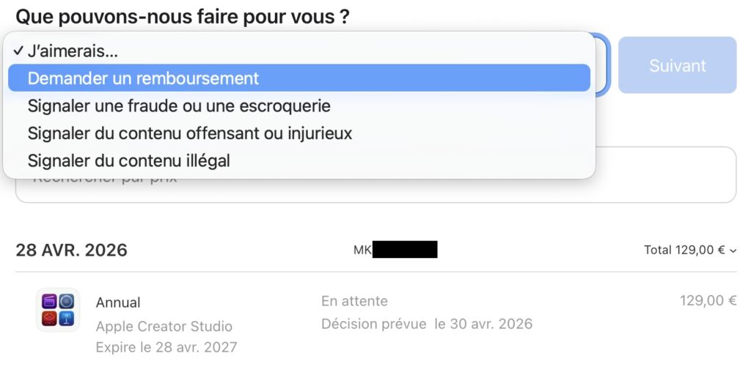Expand the chevron next to Total 129,00 €

(x=733, y=251)
